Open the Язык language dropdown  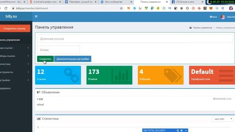coord(213,17)
